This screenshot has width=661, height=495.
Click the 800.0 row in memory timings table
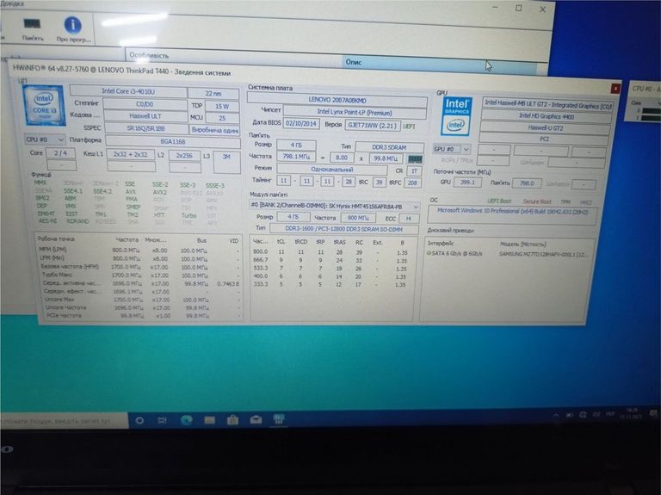point(330,252)
